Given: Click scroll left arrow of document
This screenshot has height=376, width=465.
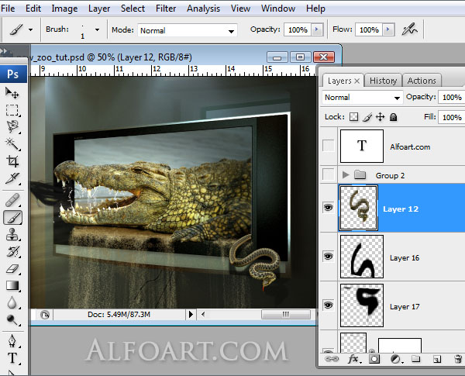Looking at the screenshot, I should [203, 314].
